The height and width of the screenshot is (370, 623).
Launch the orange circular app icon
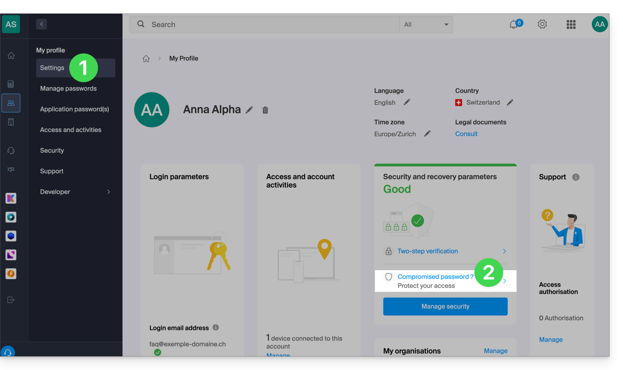tap(11, 273)
